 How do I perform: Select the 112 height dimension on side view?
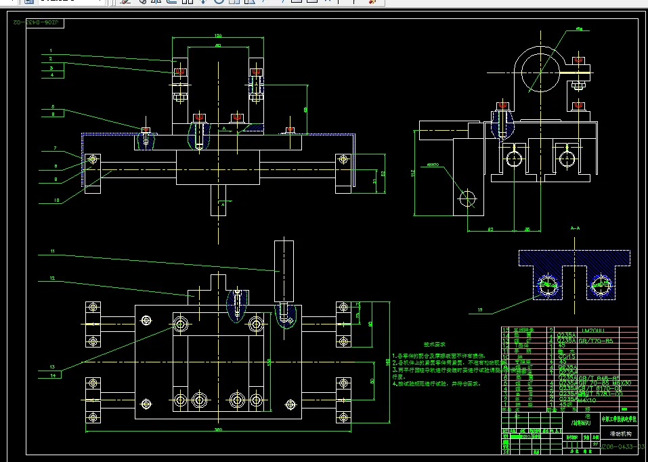point(413,173)
